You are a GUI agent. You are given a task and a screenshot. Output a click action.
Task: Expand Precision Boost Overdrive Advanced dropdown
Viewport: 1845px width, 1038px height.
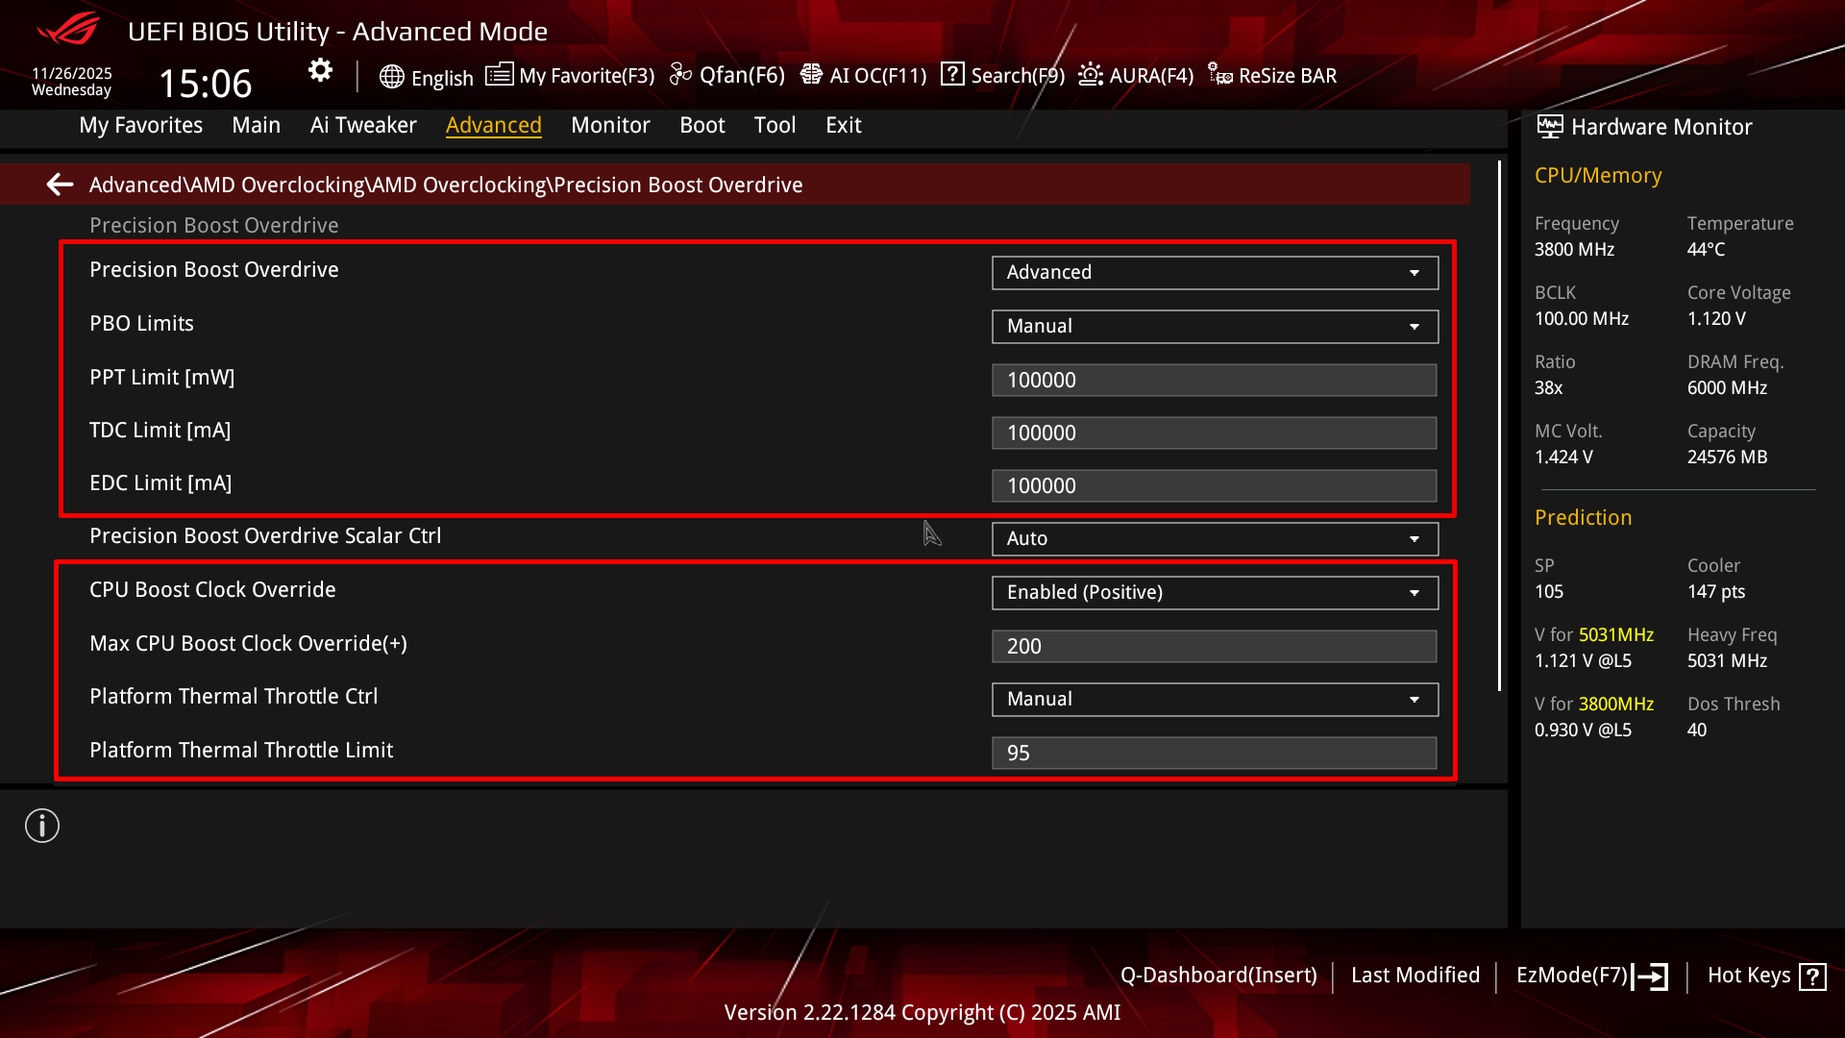click(1215, 273)
